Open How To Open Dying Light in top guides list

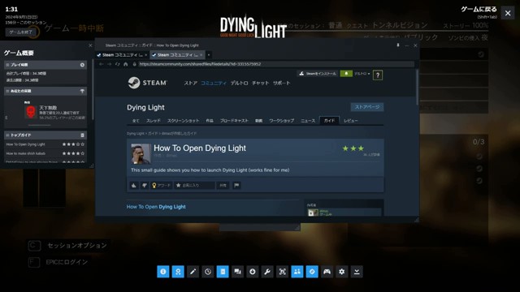25,144
